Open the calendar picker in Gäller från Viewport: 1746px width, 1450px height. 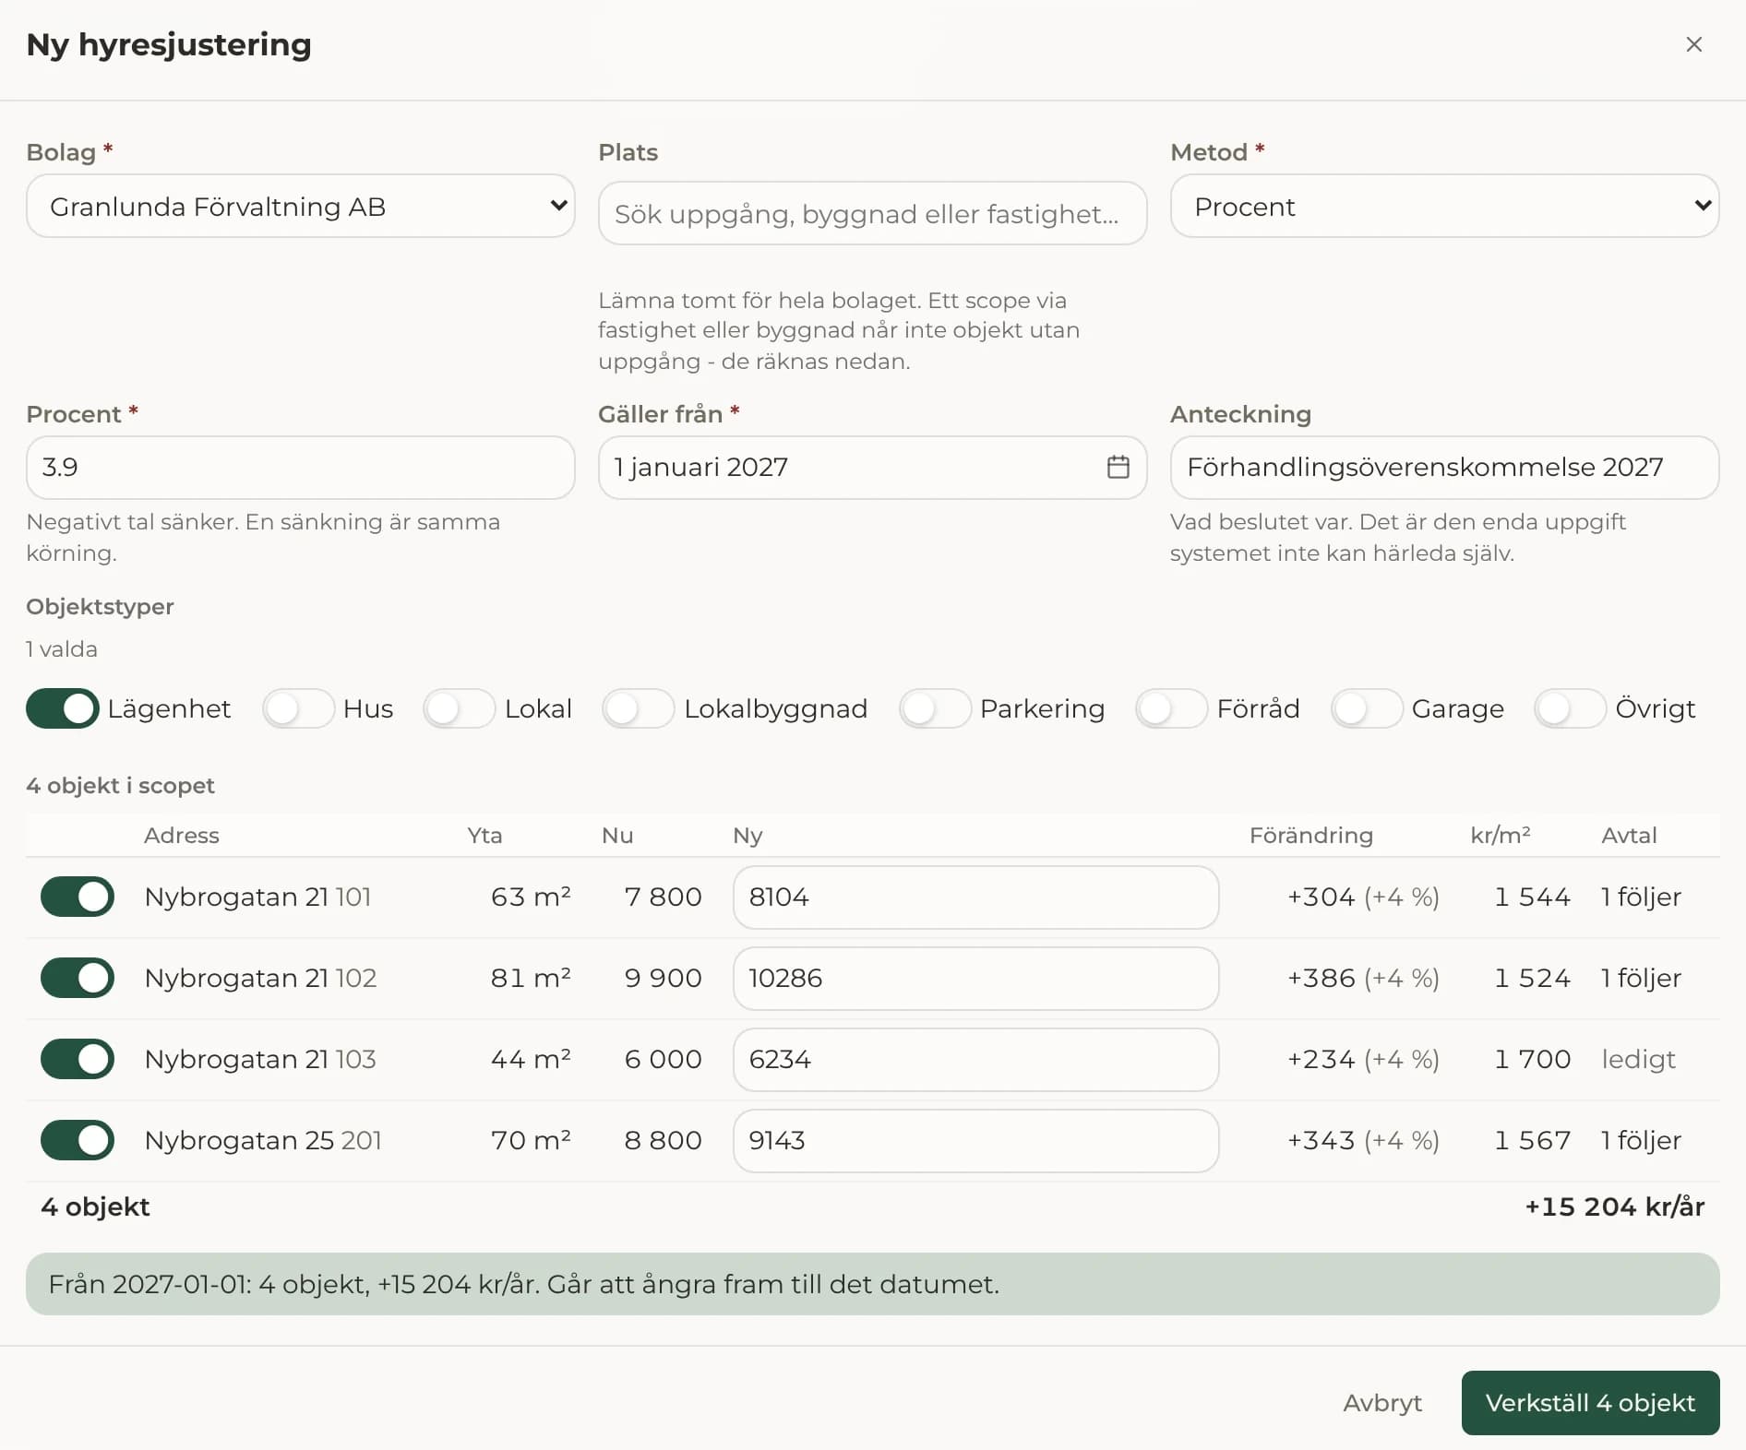click(1118, 467)
